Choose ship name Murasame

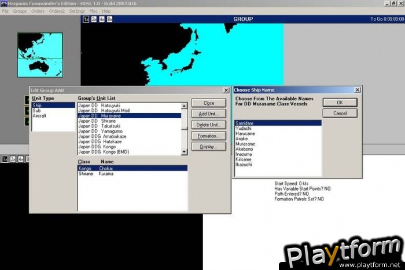tap(278, 144)
